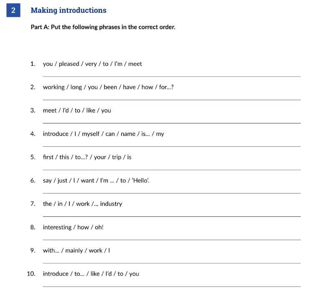
Task: Click the word 'trip' in question 5
Action: pos(117,158)
